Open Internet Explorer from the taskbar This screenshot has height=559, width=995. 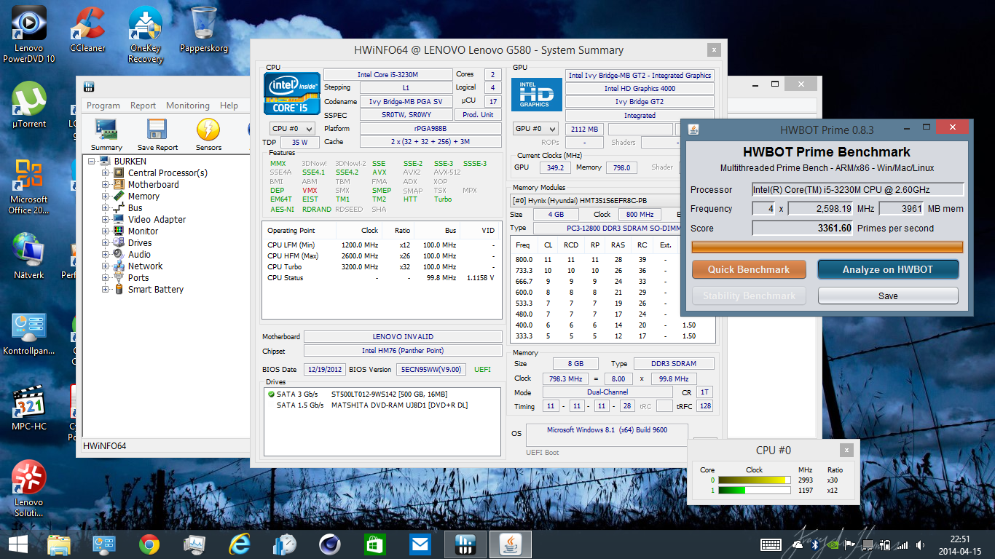pyautogui.click(x=240, y=544)
